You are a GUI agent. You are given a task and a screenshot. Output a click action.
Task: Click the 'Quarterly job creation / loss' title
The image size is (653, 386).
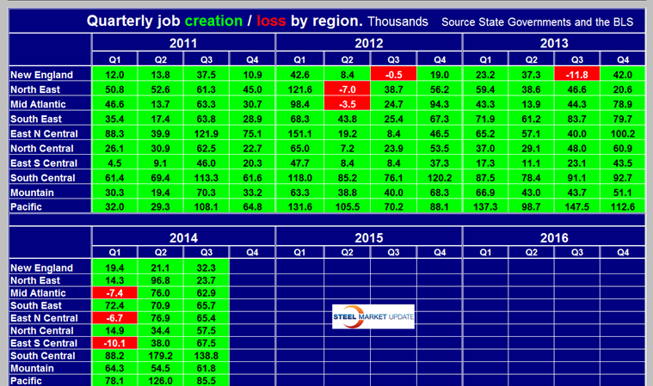tap(224, 20)
